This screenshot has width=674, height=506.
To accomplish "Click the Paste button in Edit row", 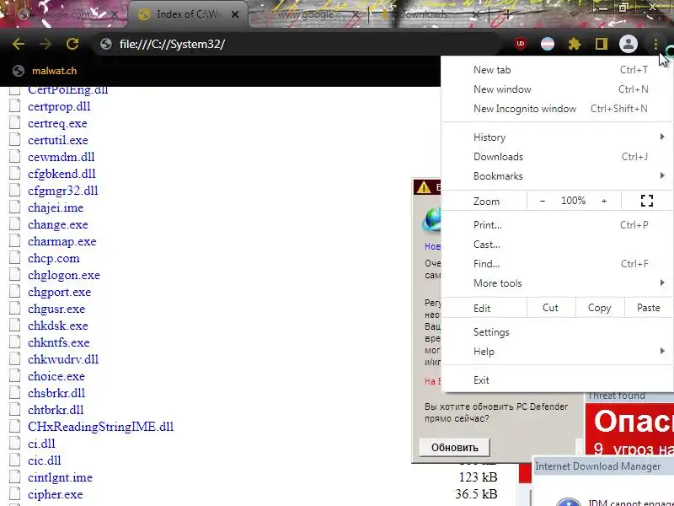I will coord(648,308).
